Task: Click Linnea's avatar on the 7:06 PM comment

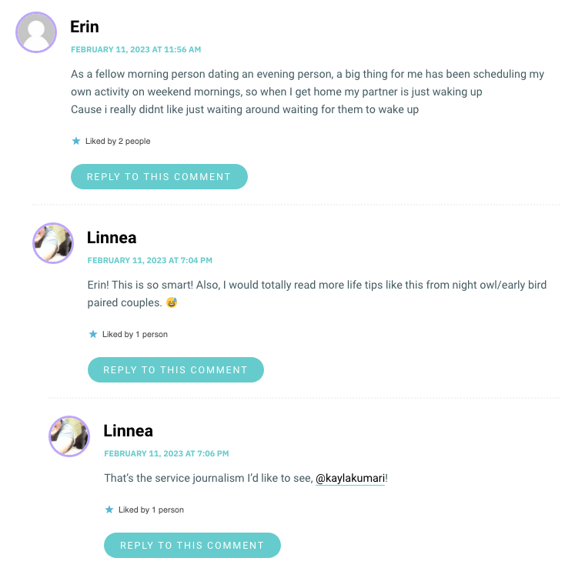Action: tap(69, 436)
